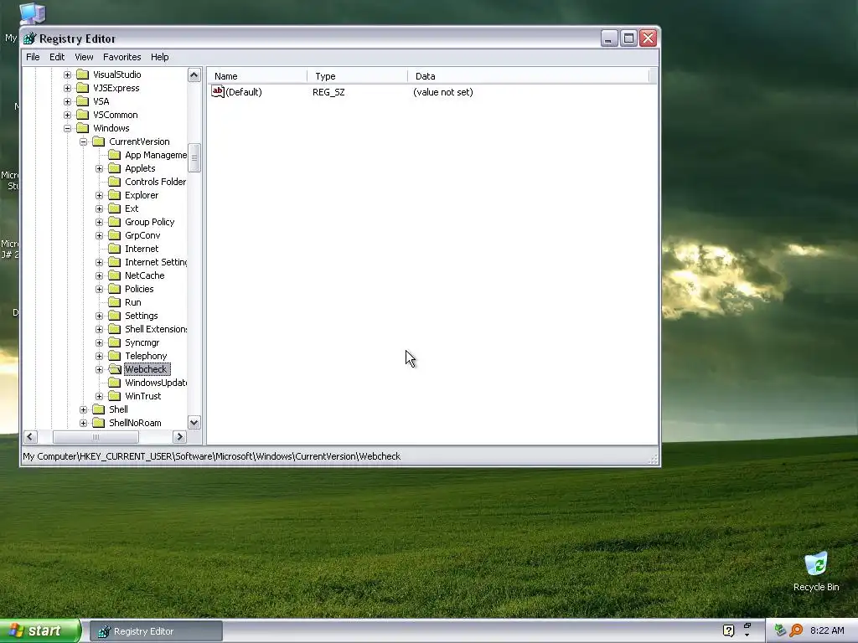Select the Shell Extensions key label
Viewport: 858px width, 643px height.
156,329
